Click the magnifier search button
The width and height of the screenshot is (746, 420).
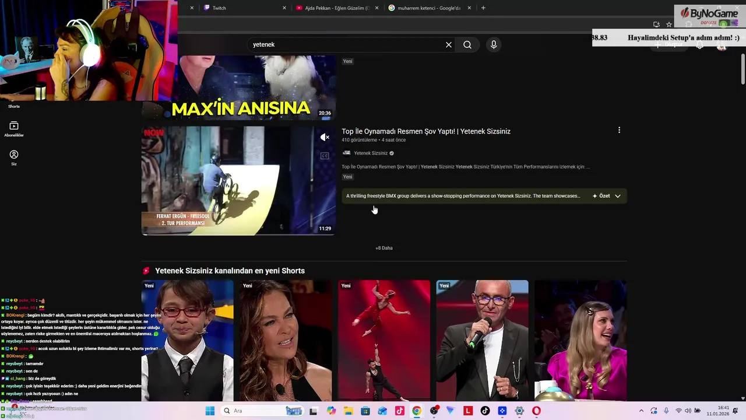click(467, 45)
